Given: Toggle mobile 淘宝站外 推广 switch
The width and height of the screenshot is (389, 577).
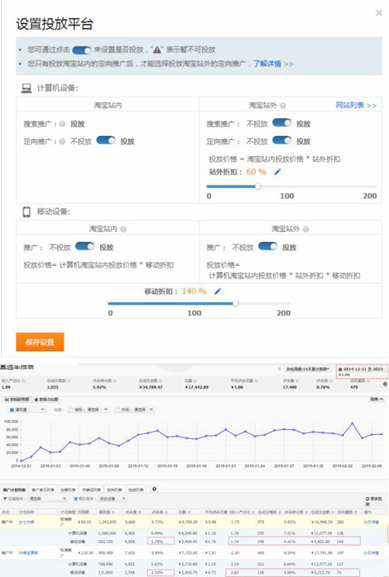Looking at the screenshot, I should click(x=268, y=247).
